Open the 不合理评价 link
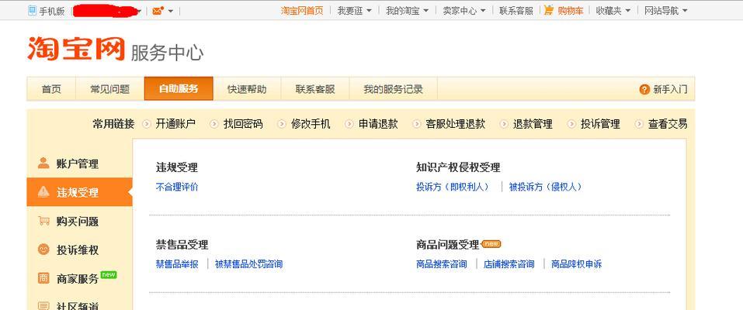The width and height of the screenshot is (743, 310). (x=177, y=187)
